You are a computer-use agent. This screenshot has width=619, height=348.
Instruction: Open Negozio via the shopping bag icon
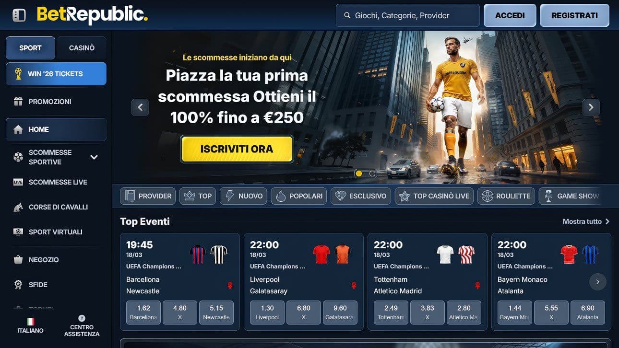click(x=18, y=260)
